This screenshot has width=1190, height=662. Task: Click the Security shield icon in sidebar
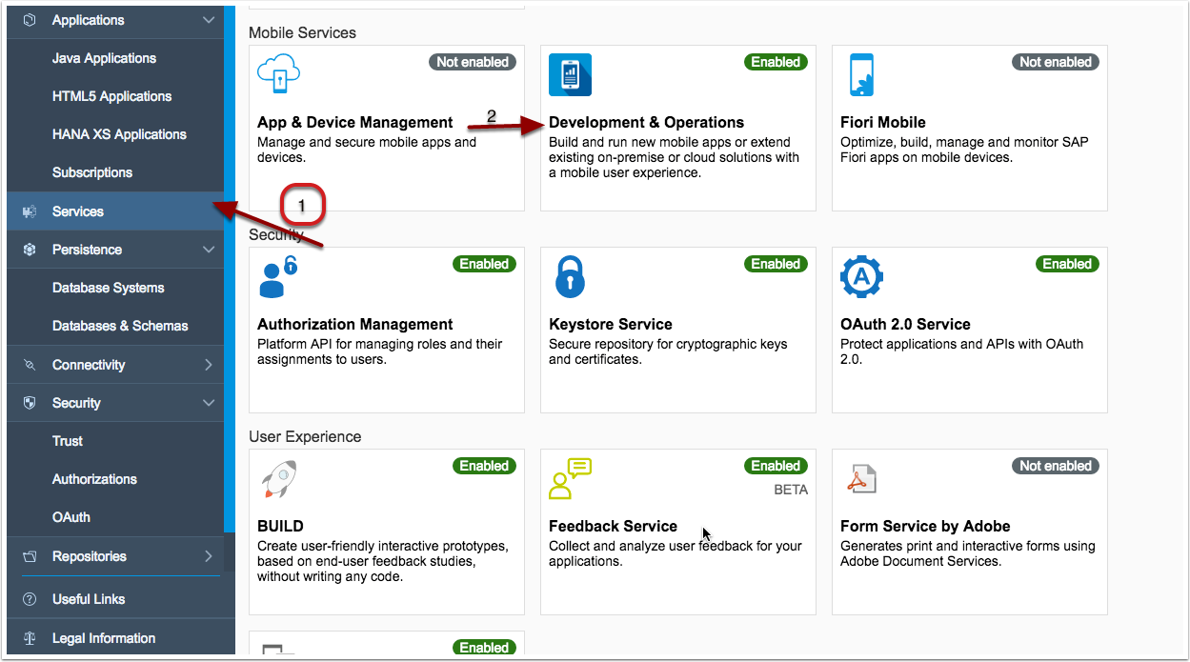coord(30,403)
